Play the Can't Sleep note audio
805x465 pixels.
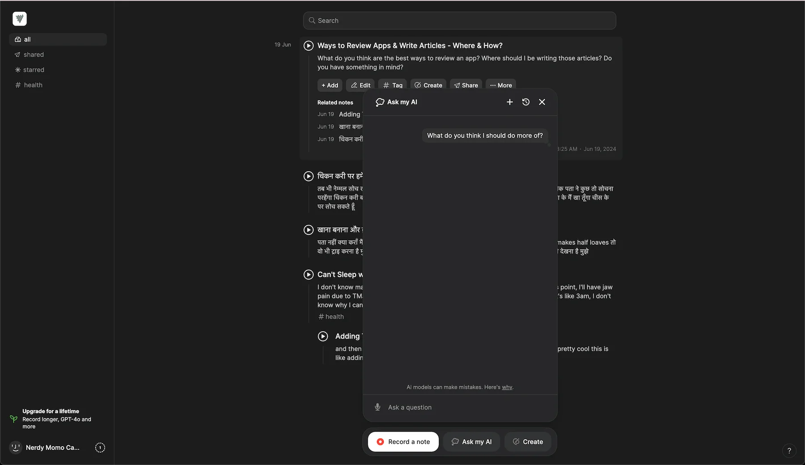click(x=309, y=275)
